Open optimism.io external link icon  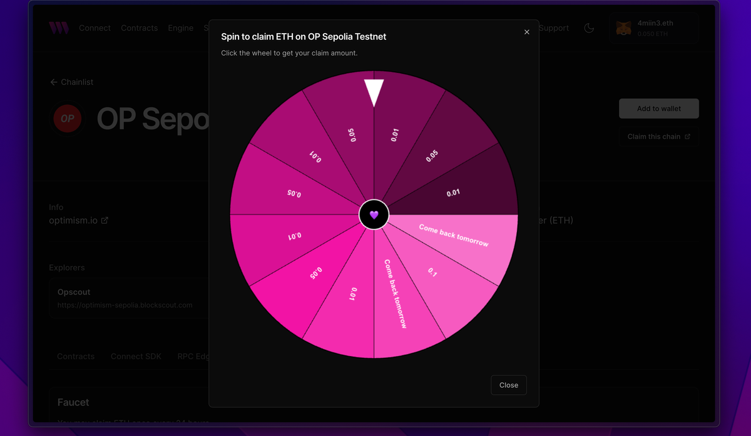(105, 220)
